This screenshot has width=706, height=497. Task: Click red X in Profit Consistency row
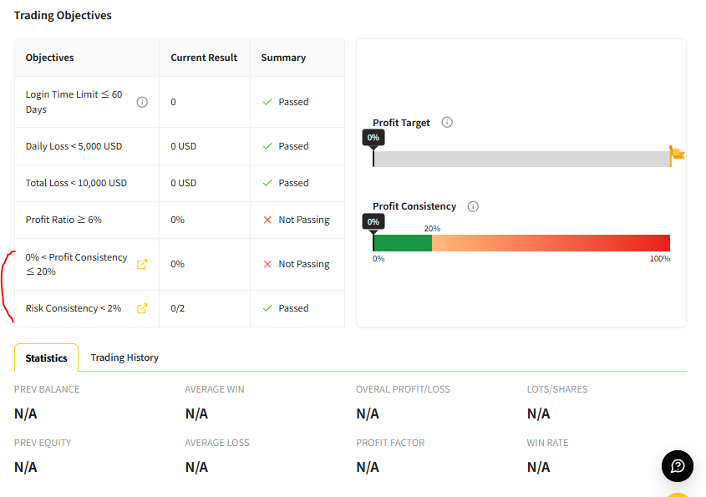point(267,264)
